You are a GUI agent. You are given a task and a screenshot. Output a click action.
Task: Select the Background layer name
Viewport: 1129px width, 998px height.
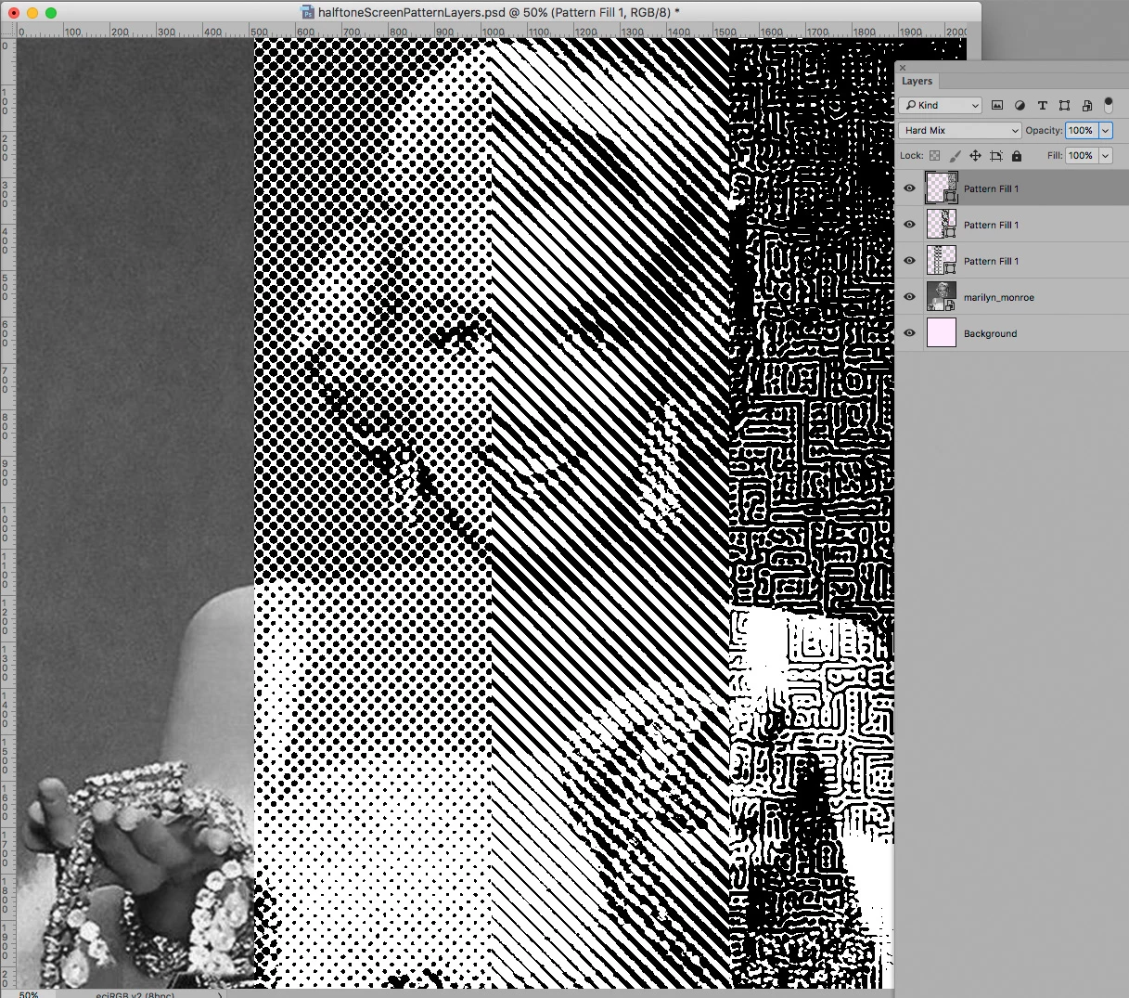tap(990, 333)
